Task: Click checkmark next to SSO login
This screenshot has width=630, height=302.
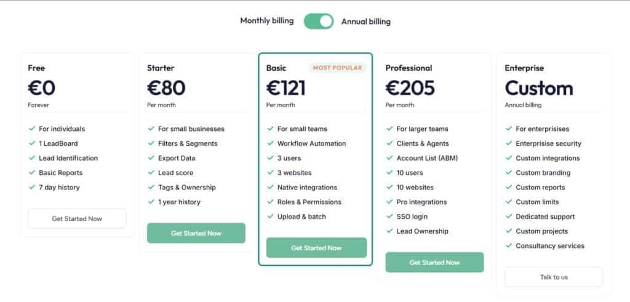Action: 389,217
